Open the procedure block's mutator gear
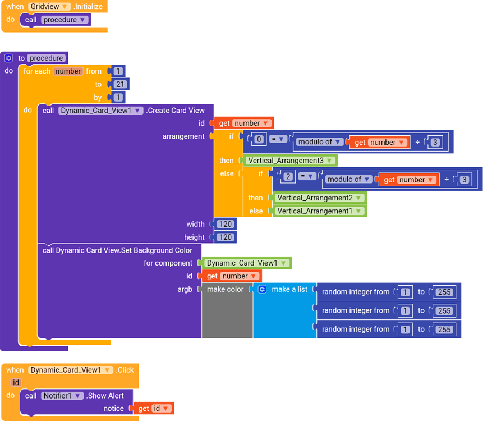Viewport: 483px width, 421px height. pyautogui.click(x=8, y=58)
